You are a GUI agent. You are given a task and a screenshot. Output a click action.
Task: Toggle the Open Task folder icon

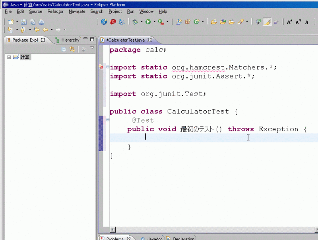(231, 22)
